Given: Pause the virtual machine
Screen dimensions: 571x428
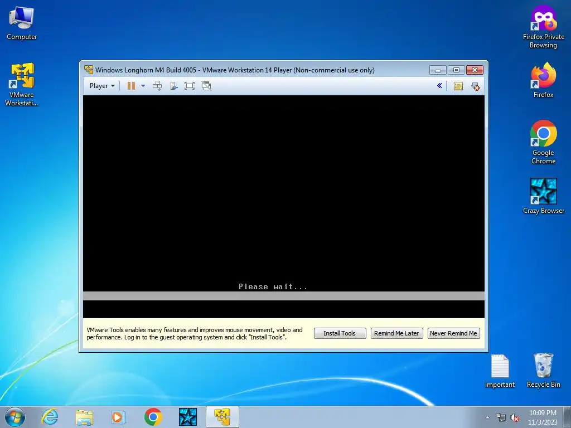Looking at the screenshot, I should (131, 86).
